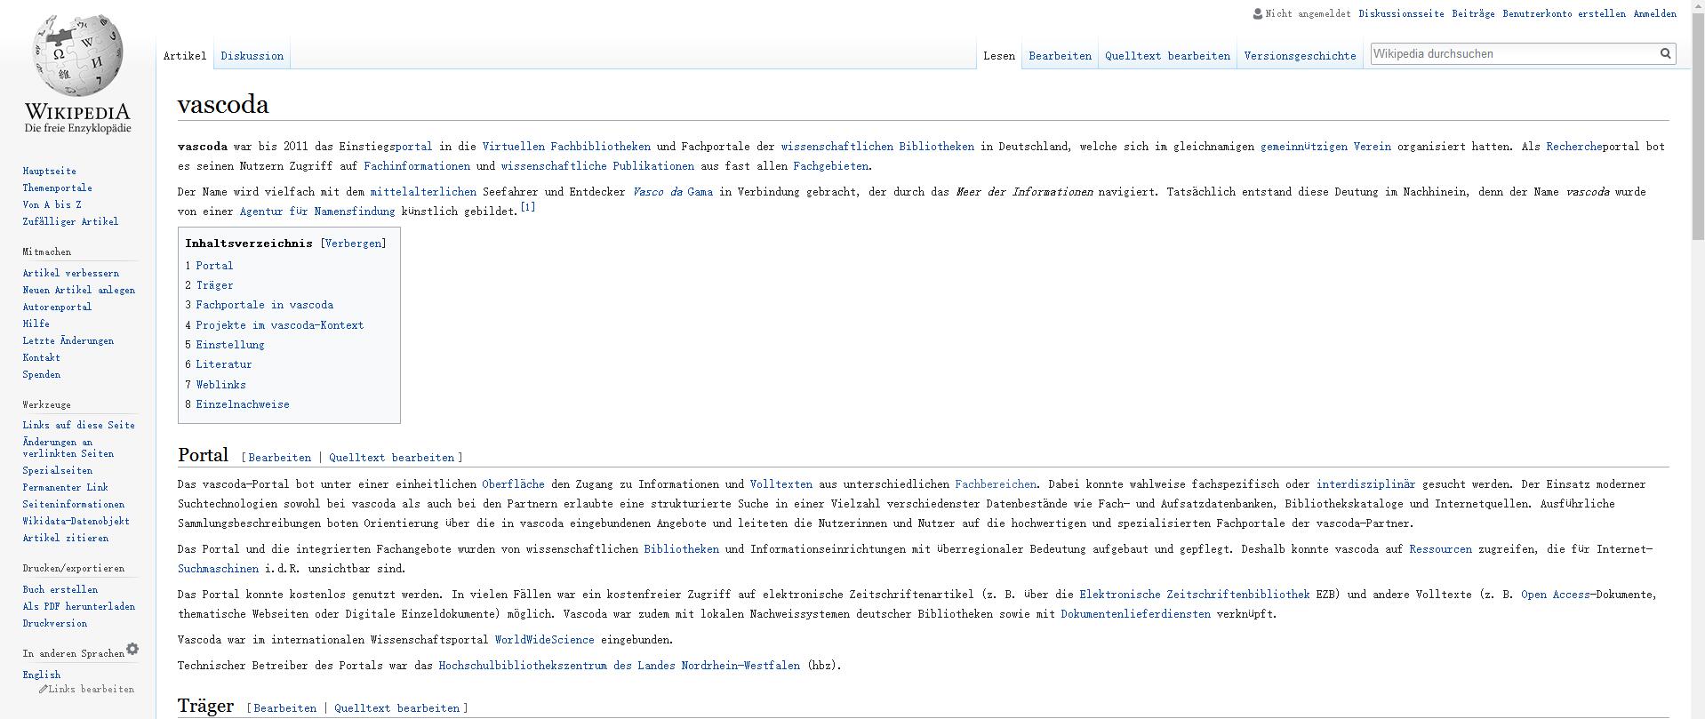Jump to contents entry 6 Literatur
Screen dimensions: 1705x719
click(219, 364)
